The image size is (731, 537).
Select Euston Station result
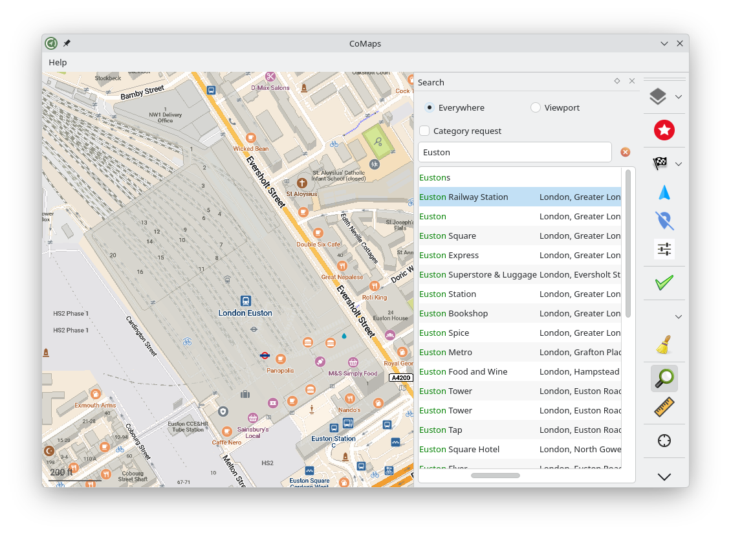[x=520, y=294]
